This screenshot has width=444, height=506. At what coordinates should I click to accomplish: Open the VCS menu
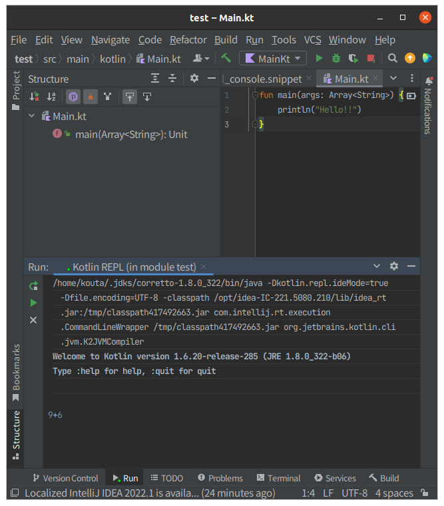(313, 40)
